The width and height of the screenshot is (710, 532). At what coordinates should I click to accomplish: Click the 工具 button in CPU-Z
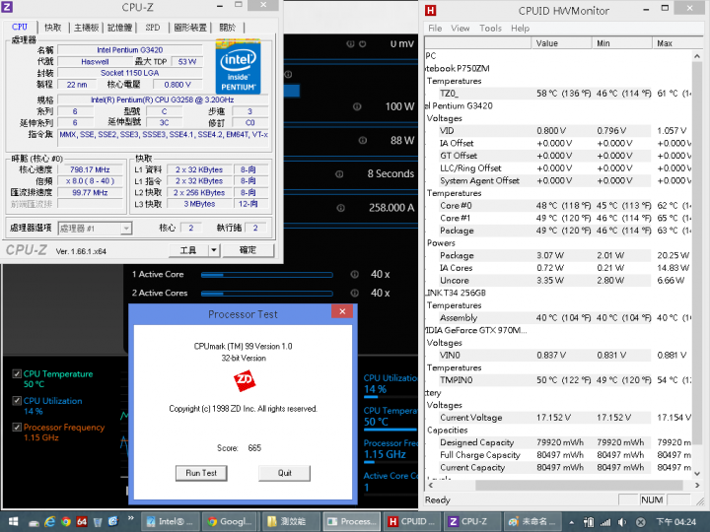[188, 250]
